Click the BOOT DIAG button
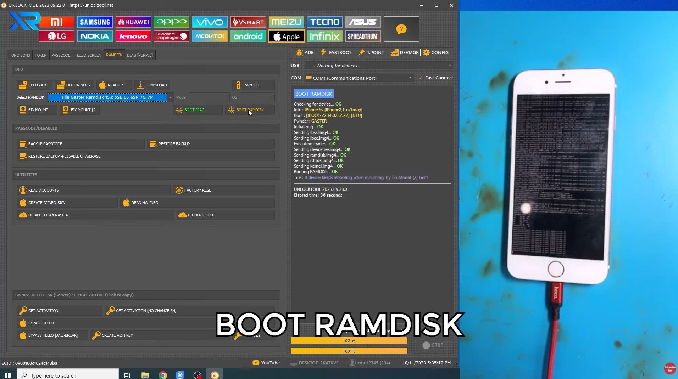 tap(198, 110)
